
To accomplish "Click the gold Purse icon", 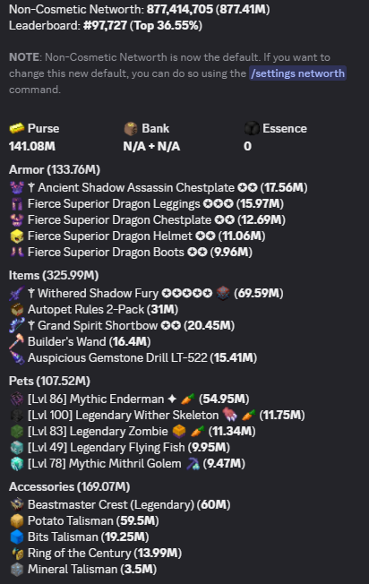I will [x=16, y=128].
